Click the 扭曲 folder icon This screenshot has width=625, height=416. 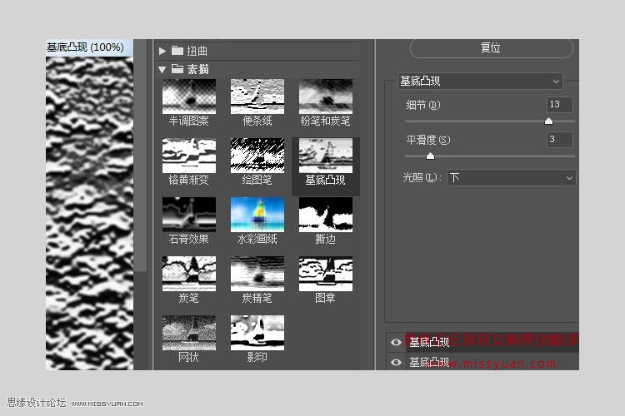click(x=177, y=50)
